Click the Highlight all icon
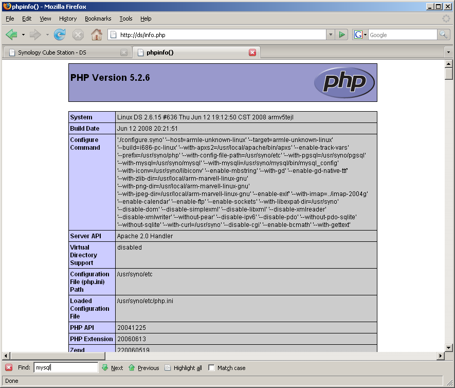The image size is (455, 388). 168,367
